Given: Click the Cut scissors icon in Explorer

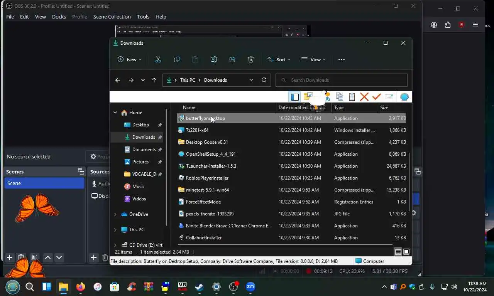Looking at the screenshot, I should 158,59.
